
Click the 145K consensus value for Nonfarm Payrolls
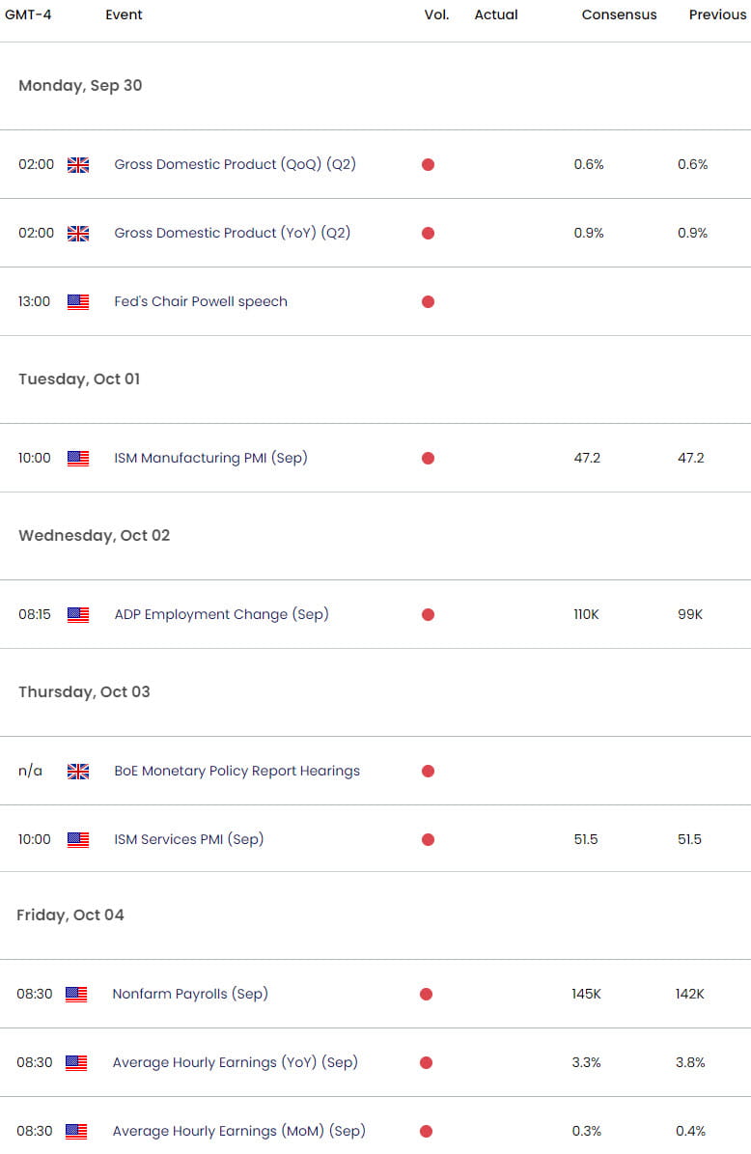click(588, 994)
